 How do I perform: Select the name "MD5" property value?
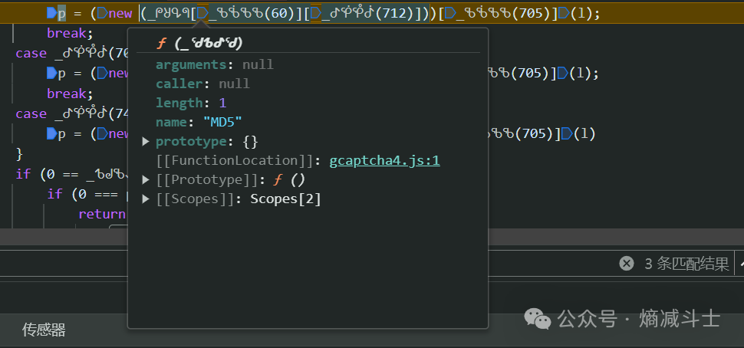(222, 123)
